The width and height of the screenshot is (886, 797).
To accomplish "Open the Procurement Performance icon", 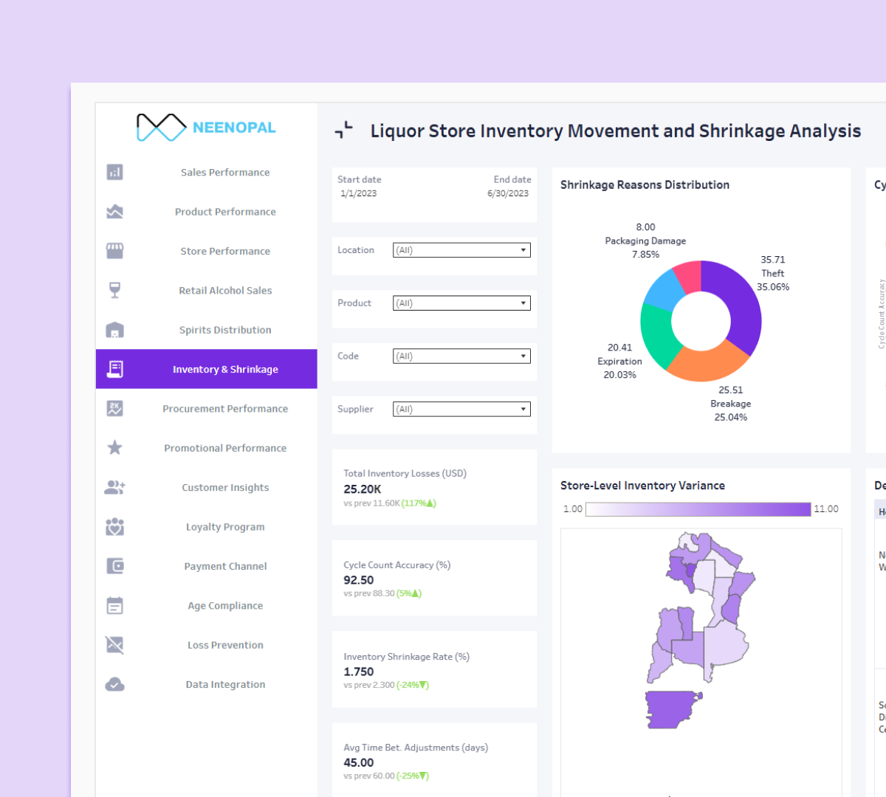I will 114,408.
